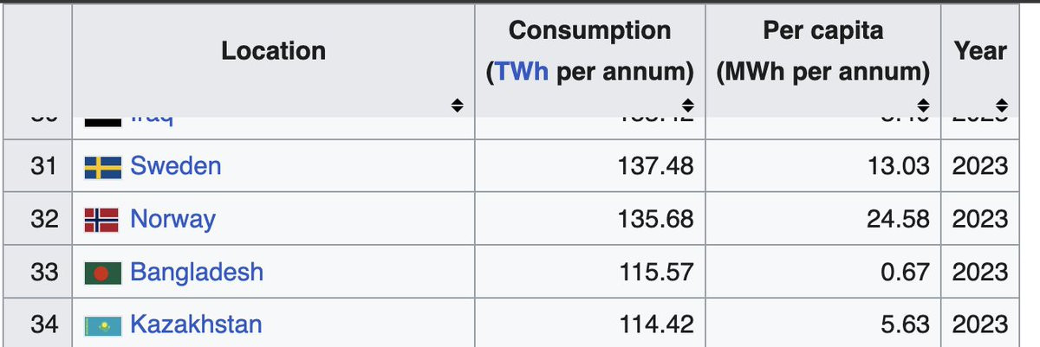Click the Year column header text
The height and width of the screenshot is (347, 1040).
tap(980, 51)
